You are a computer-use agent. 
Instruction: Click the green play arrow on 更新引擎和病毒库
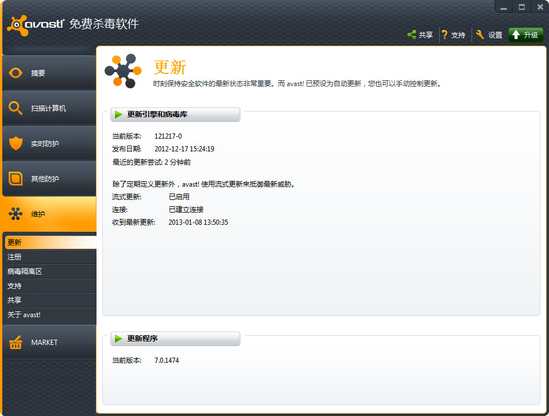[118, 114]
